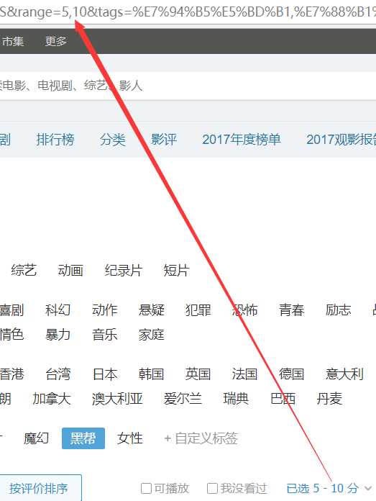Select the 综艺 type filter
376x501 pixels.
(x=24, y=271)
